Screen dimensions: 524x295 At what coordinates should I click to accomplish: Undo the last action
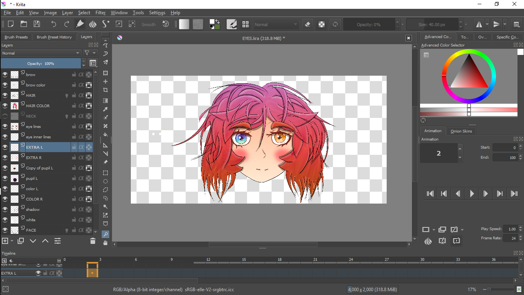pos(54,24)
